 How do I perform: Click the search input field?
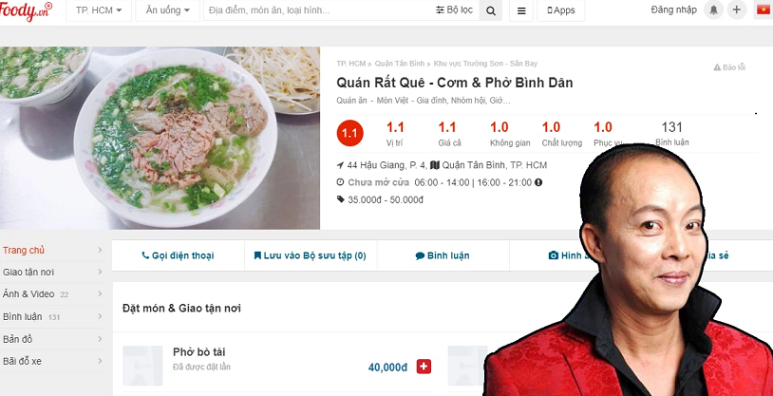tap(319, 10)
